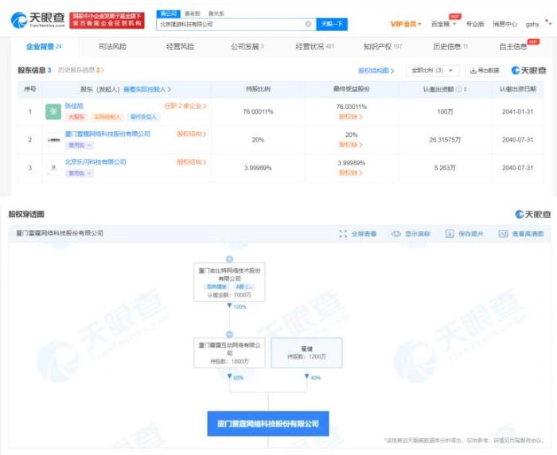The image size is (557, 455).
Task: Click the 全屏查看 fullscreen icon
Action: point(343,234)
